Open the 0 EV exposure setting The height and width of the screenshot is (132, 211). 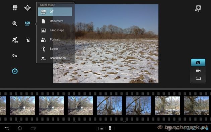(15, 55)
